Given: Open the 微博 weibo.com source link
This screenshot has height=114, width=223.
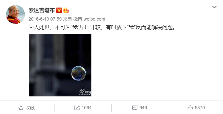Looking at the screenshot, I should (89, 19).
